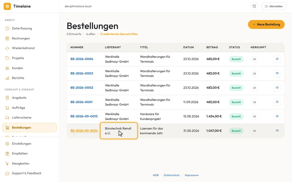Click the Bürotechnik Reindl e.U. supplier cell
This screenshot has width=292, height=182.
click(x=119, y=131)
